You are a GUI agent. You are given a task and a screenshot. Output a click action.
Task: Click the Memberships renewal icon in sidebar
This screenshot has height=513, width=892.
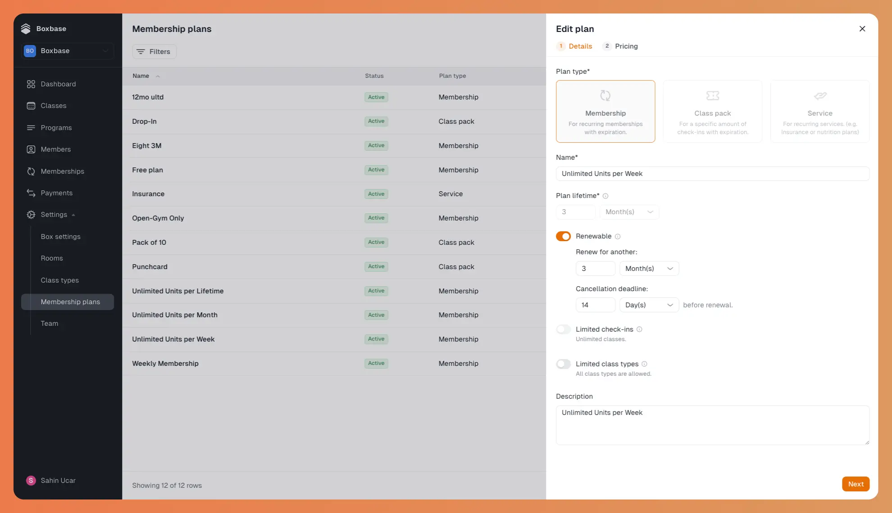pos(31,171)
